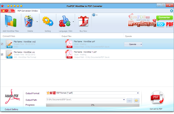The image size is (174, 114).
Task: Click the Buy Now gift box icon
Action: click(x=83, y=21)
